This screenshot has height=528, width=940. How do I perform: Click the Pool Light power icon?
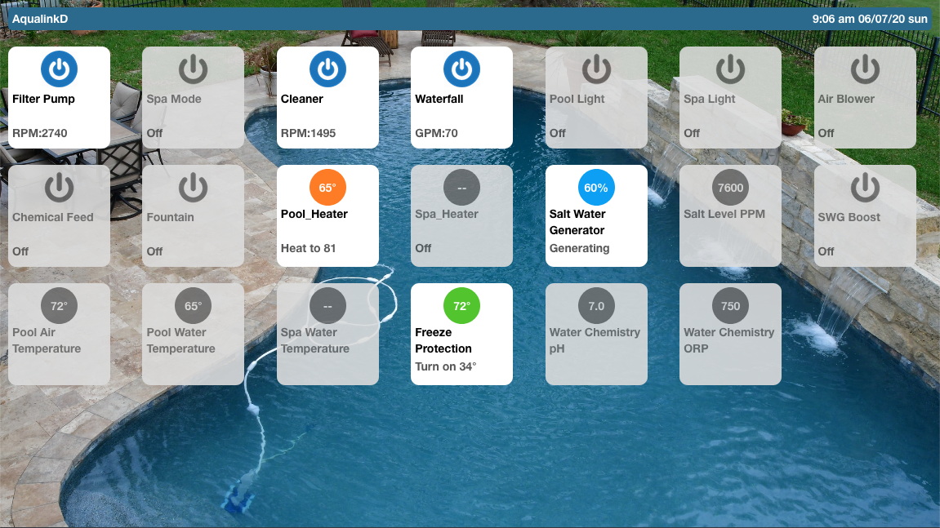(596, 69)
